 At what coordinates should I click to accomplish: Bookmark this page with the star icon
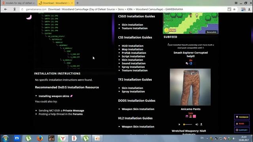click(234, 9)
